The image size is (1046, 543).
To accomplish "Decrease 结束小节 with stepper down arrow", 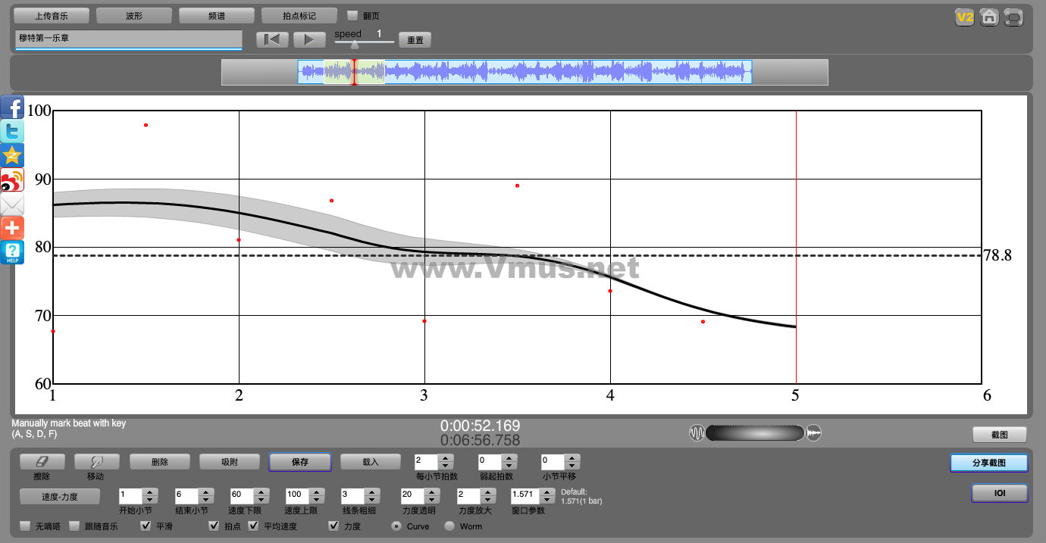I will click(207, 500).
